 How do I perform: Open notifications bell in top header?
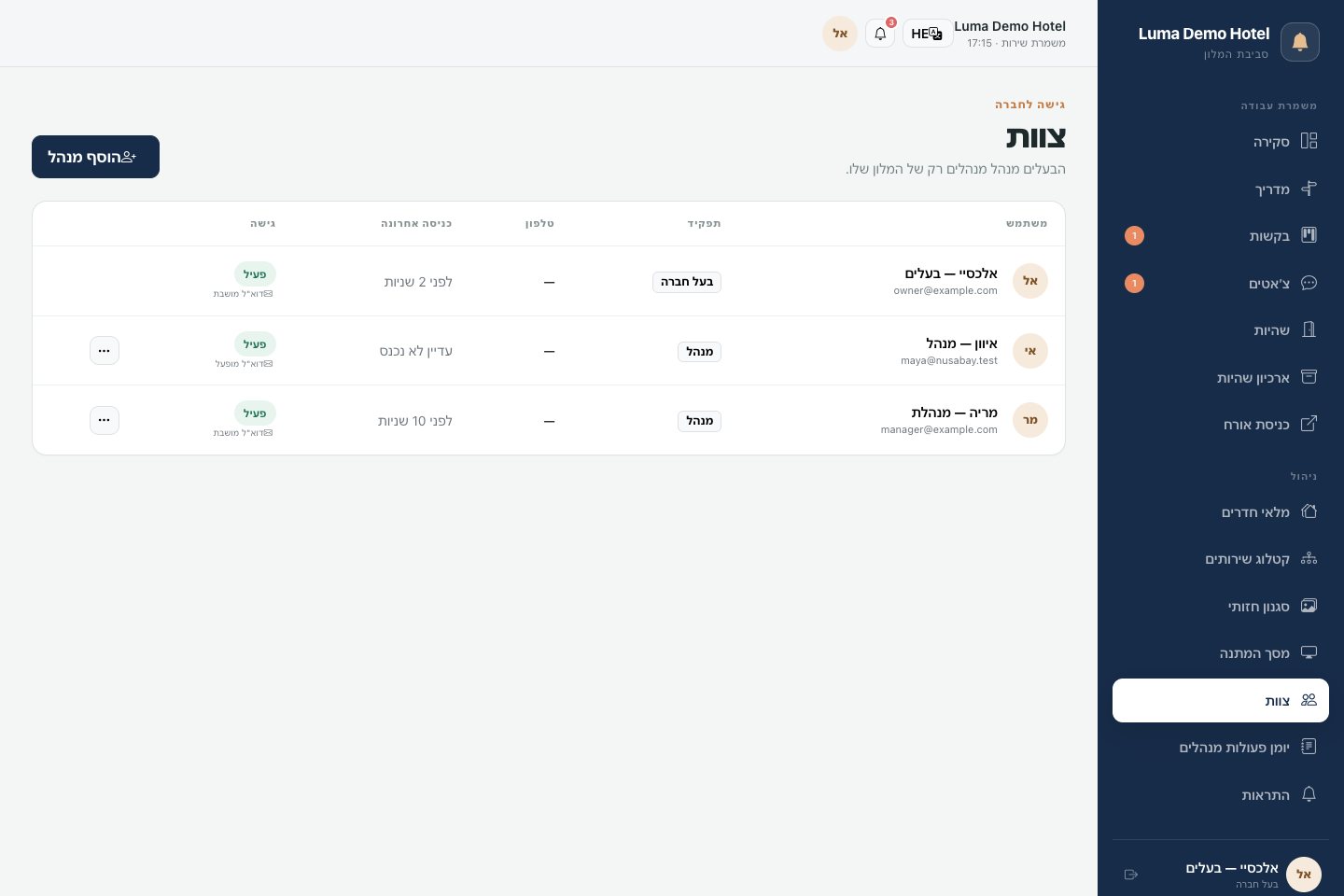click(x=880, y=34)
